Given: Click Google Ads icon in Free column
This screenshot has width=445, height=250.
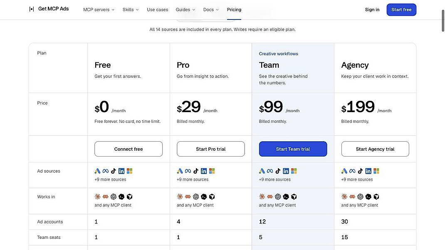Looking at the screenshot, I should (x=97, y=171).
